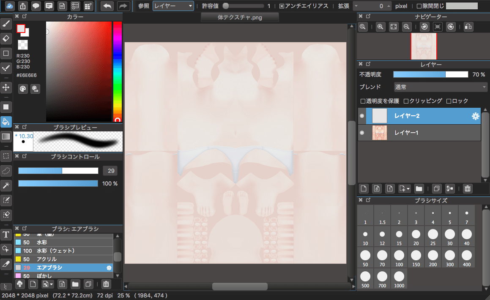The height and width of the screenshot is (300, 490).
Task: Select the ぼかし brush
Action: pyautogui.click(x=64, y=275)
